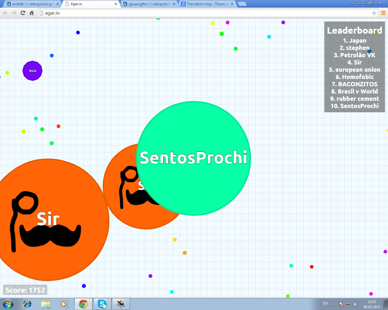Click the green SentosProchi cell

194,158
